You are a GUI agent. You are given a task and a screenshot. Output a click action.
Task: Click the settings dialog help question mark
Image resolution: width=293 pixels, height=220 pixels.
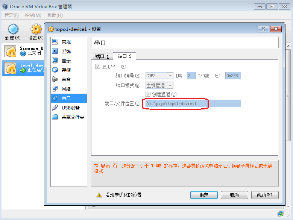263,29
